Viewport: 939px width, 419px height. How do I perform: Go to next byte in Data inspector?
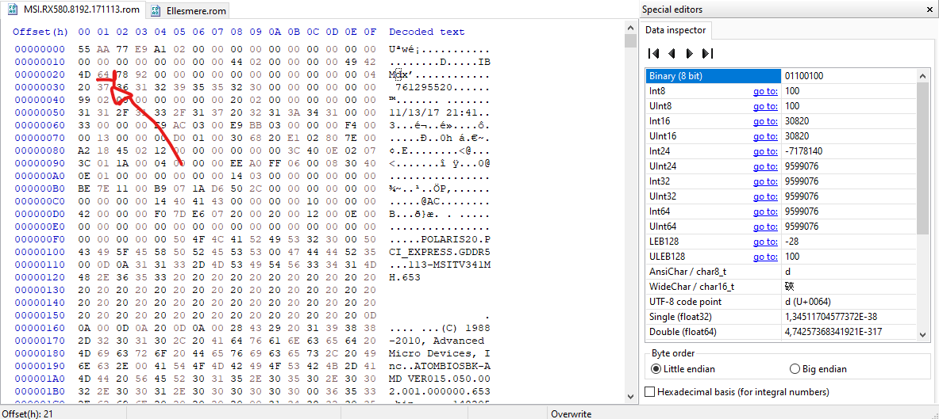tap(689, 53)
